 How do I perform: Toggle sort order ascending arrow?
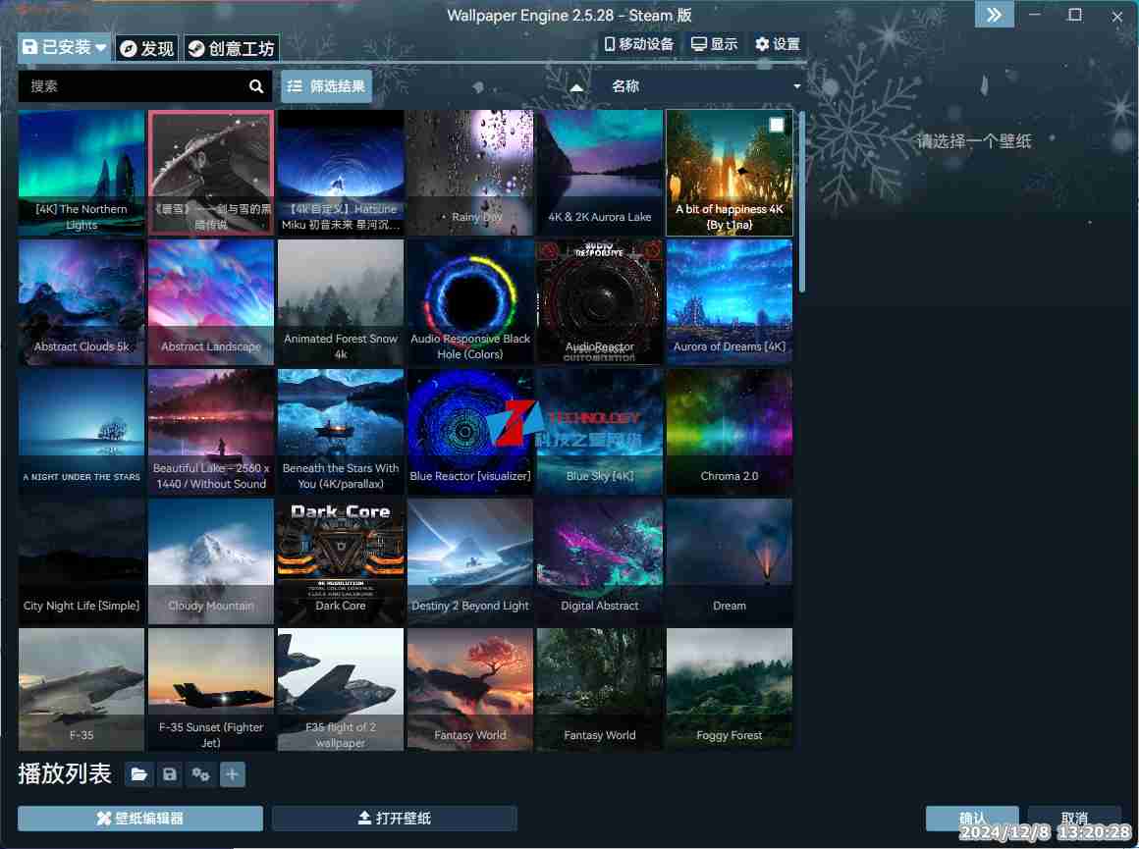576,87
